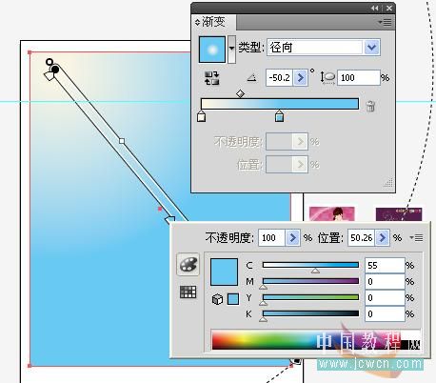
Task: Open the color popup position arrow
Action: click(x=383, y=238)
